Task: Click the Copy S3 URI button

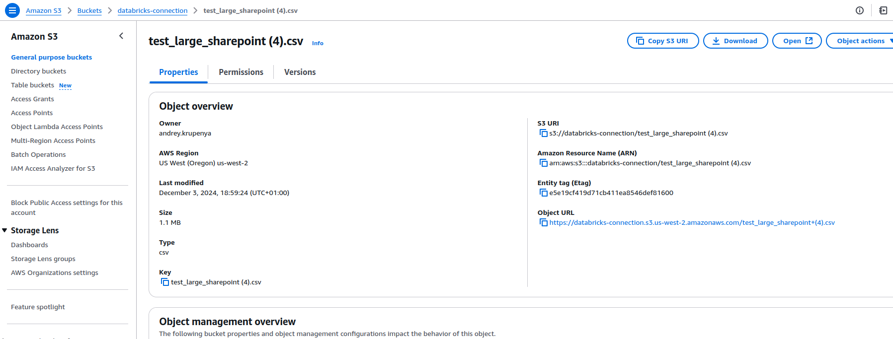Action: (663, 41)
